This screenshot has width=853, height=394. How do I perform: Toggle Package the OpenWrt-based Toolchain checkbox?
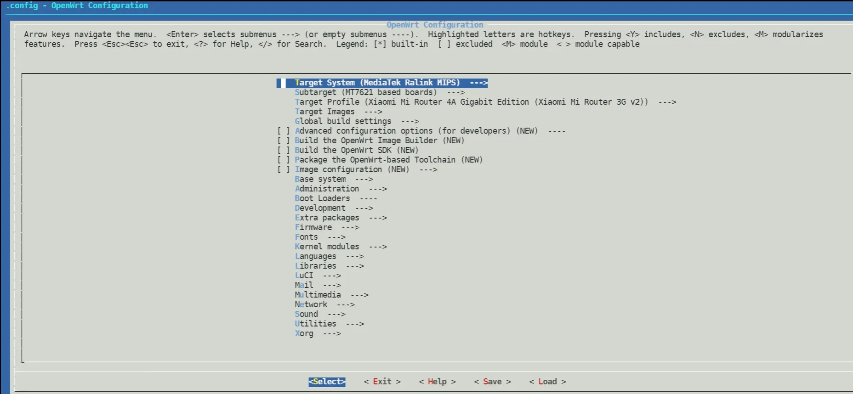click(284, 160)
